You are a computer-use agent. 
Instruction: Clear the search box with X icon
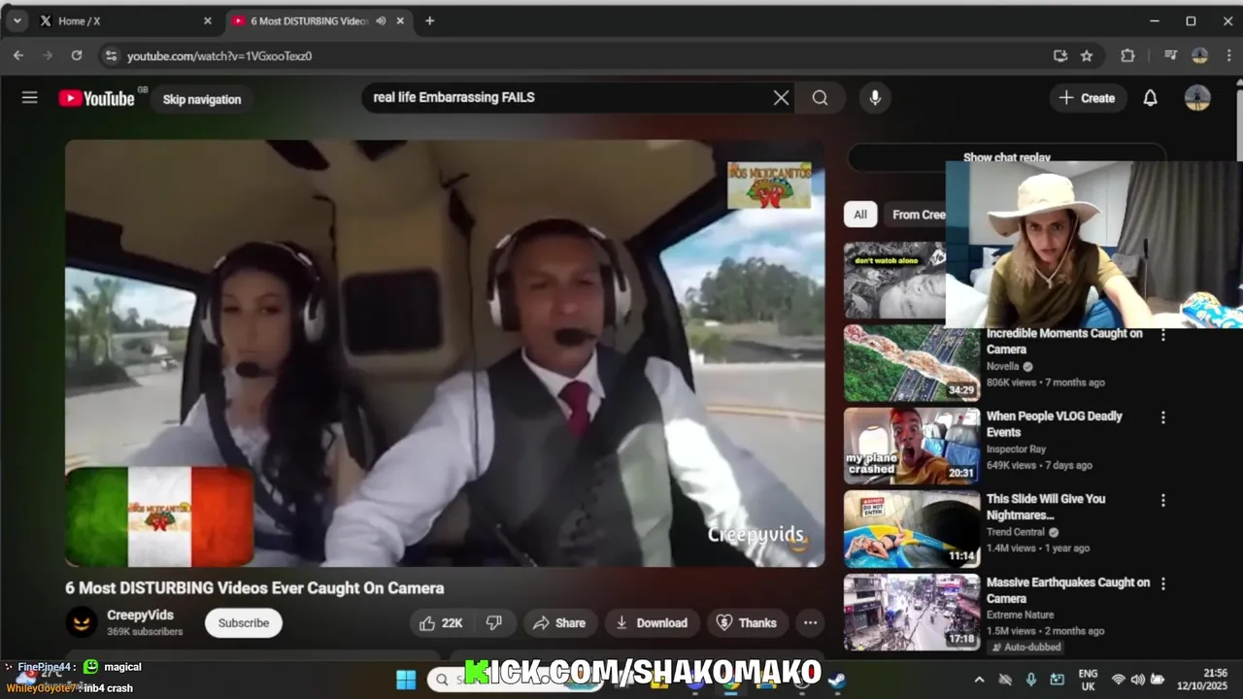[781, 97]
